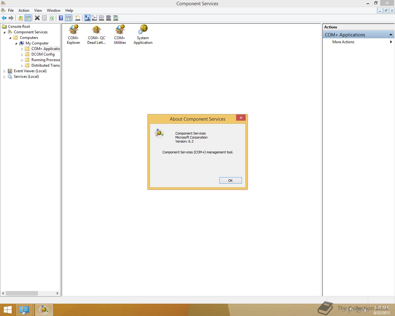The image size is (395, 316).
Task: Restore the inner MDI child window
Action: pos(386,10)
